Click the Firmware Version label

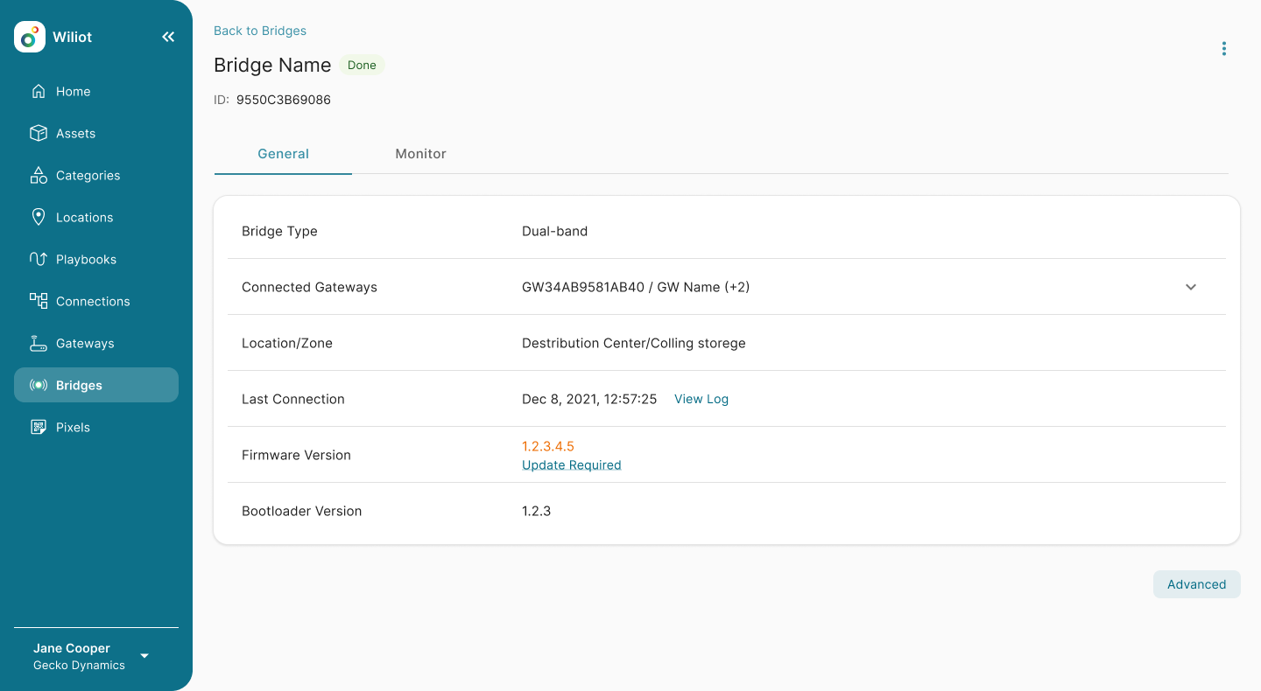pyautogui.click(x=296, y=455)
